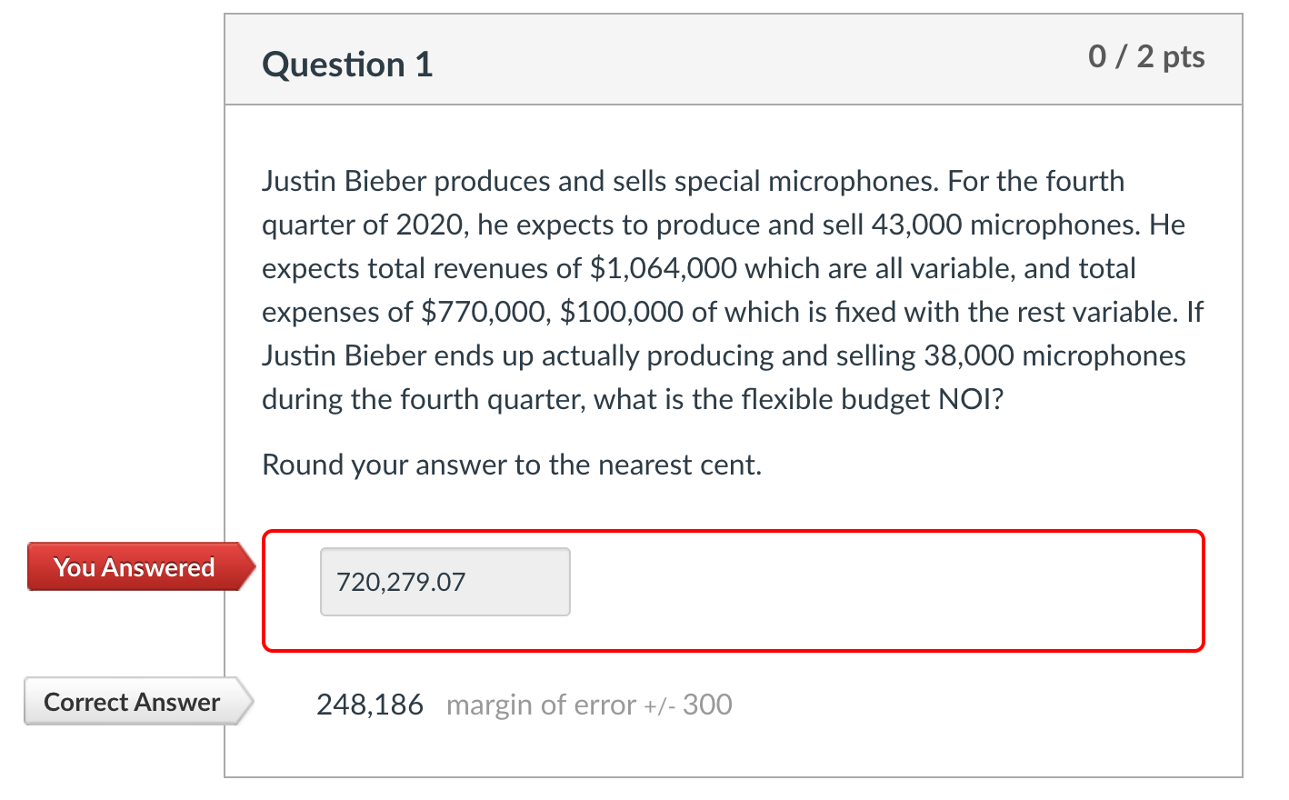Select the rounding instruction sentence
1289x800 pixels.
click(x=512, y=465)
